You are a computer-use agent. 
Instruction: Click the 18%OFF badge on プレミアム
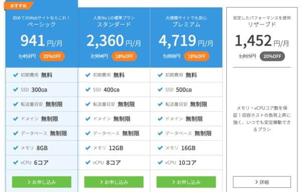click(x=197, y=56)
